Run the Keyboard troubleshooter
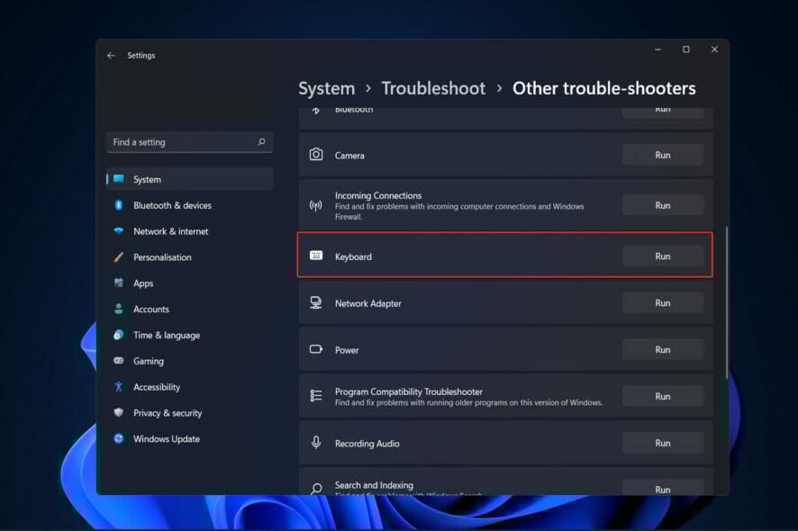The height and width of the screenshot is (531, 798). 662,256
